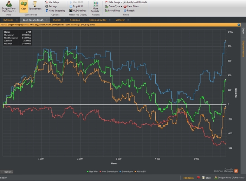This screenshot has height=181, width=246.
Task: Click the All-In EV value -26,00bb
Action: 27,41
